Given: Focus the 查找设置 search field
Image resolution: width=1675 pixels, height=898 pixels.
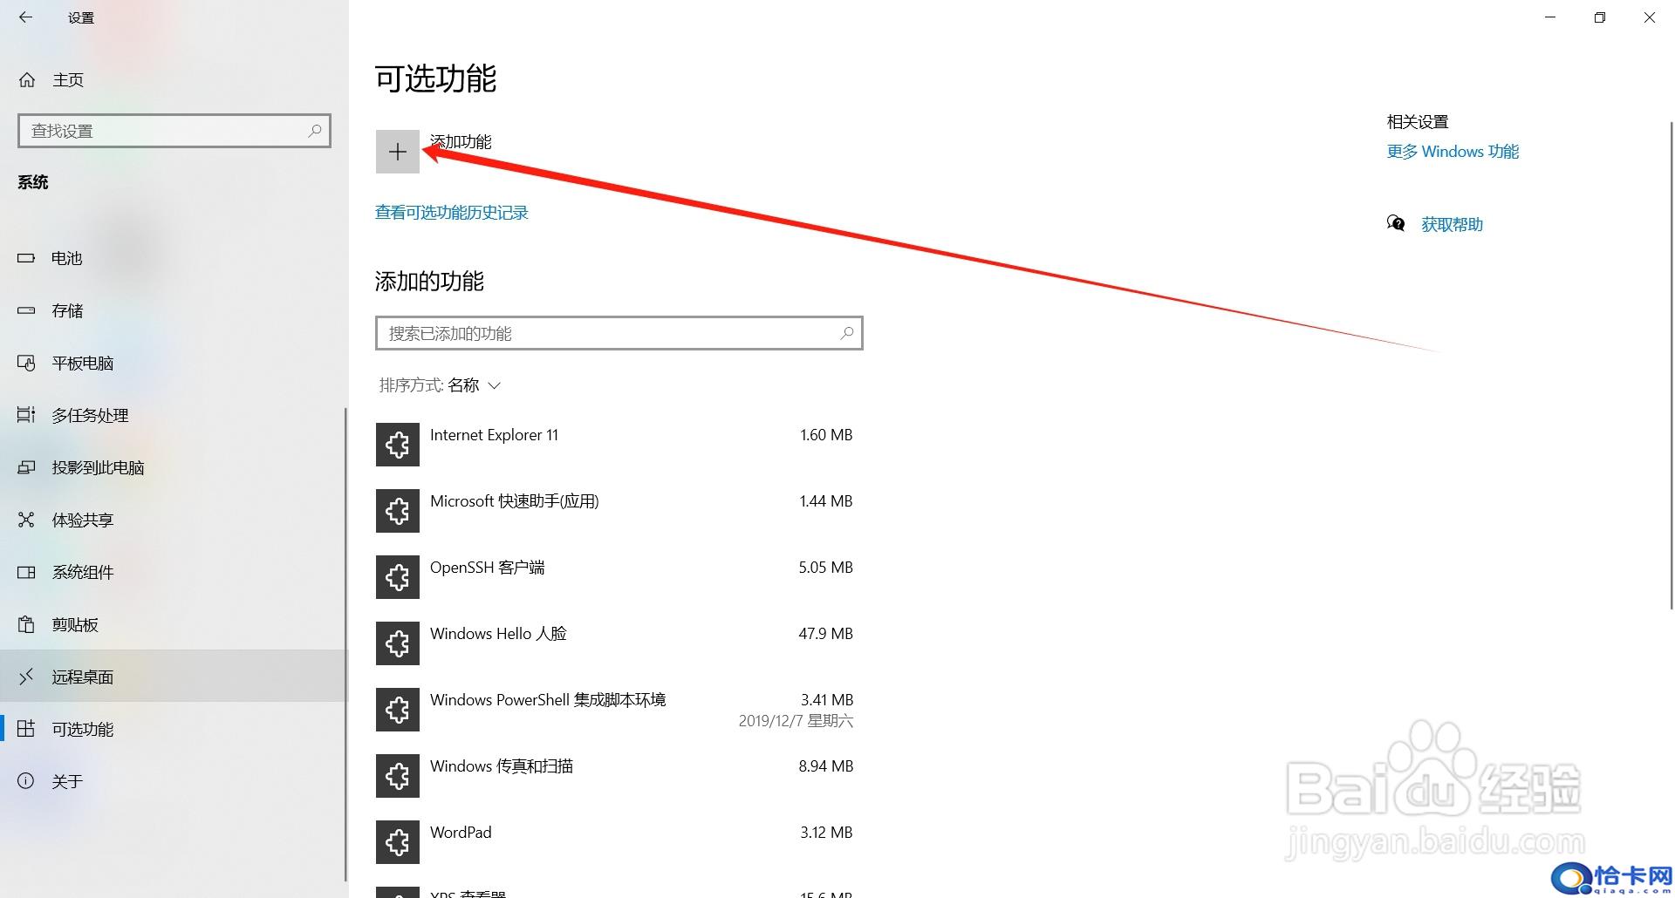Looking at the screenshot, I should pyautogui.click(x=174, y=131).
